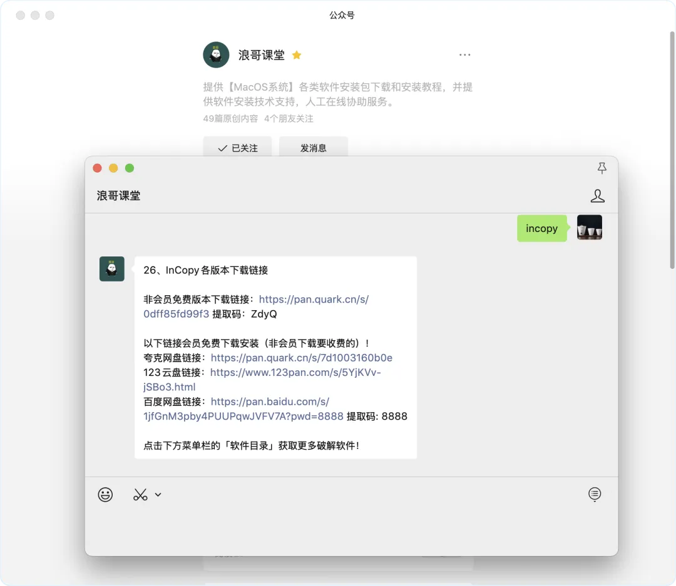Click the 公众号 window scrollbar

click(672, 150)
